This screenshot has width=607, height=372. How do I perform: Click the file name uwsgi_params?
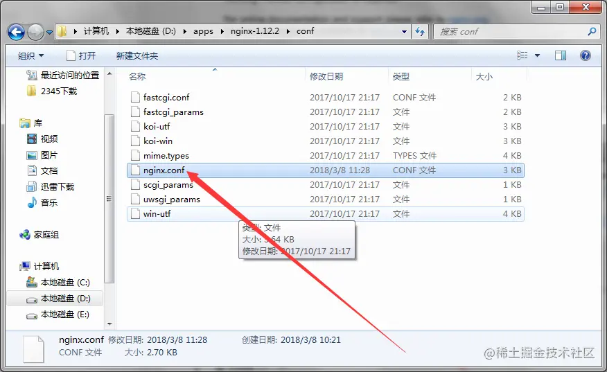tap(171, 200)
